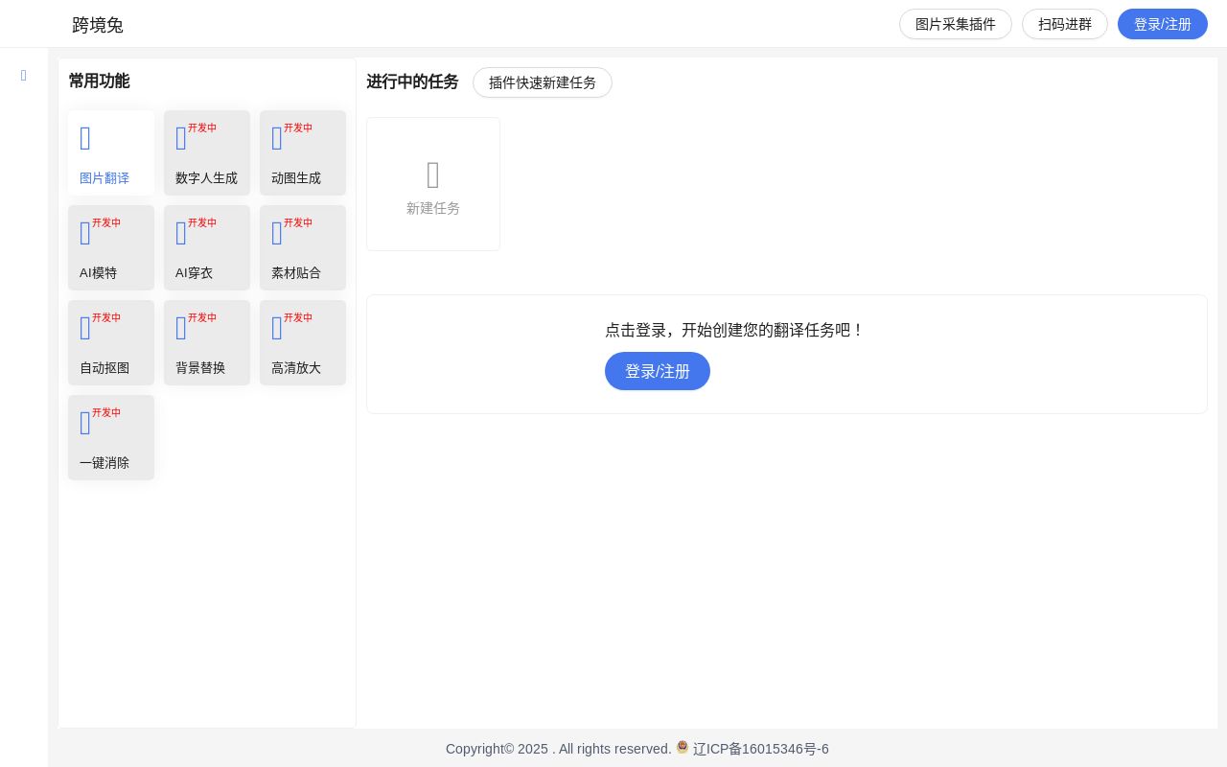Screen dimensions: 1227x767
Task: Open the 素材贴合 material fitting tool
Action: pyautogui.click(x=303, y=247)
